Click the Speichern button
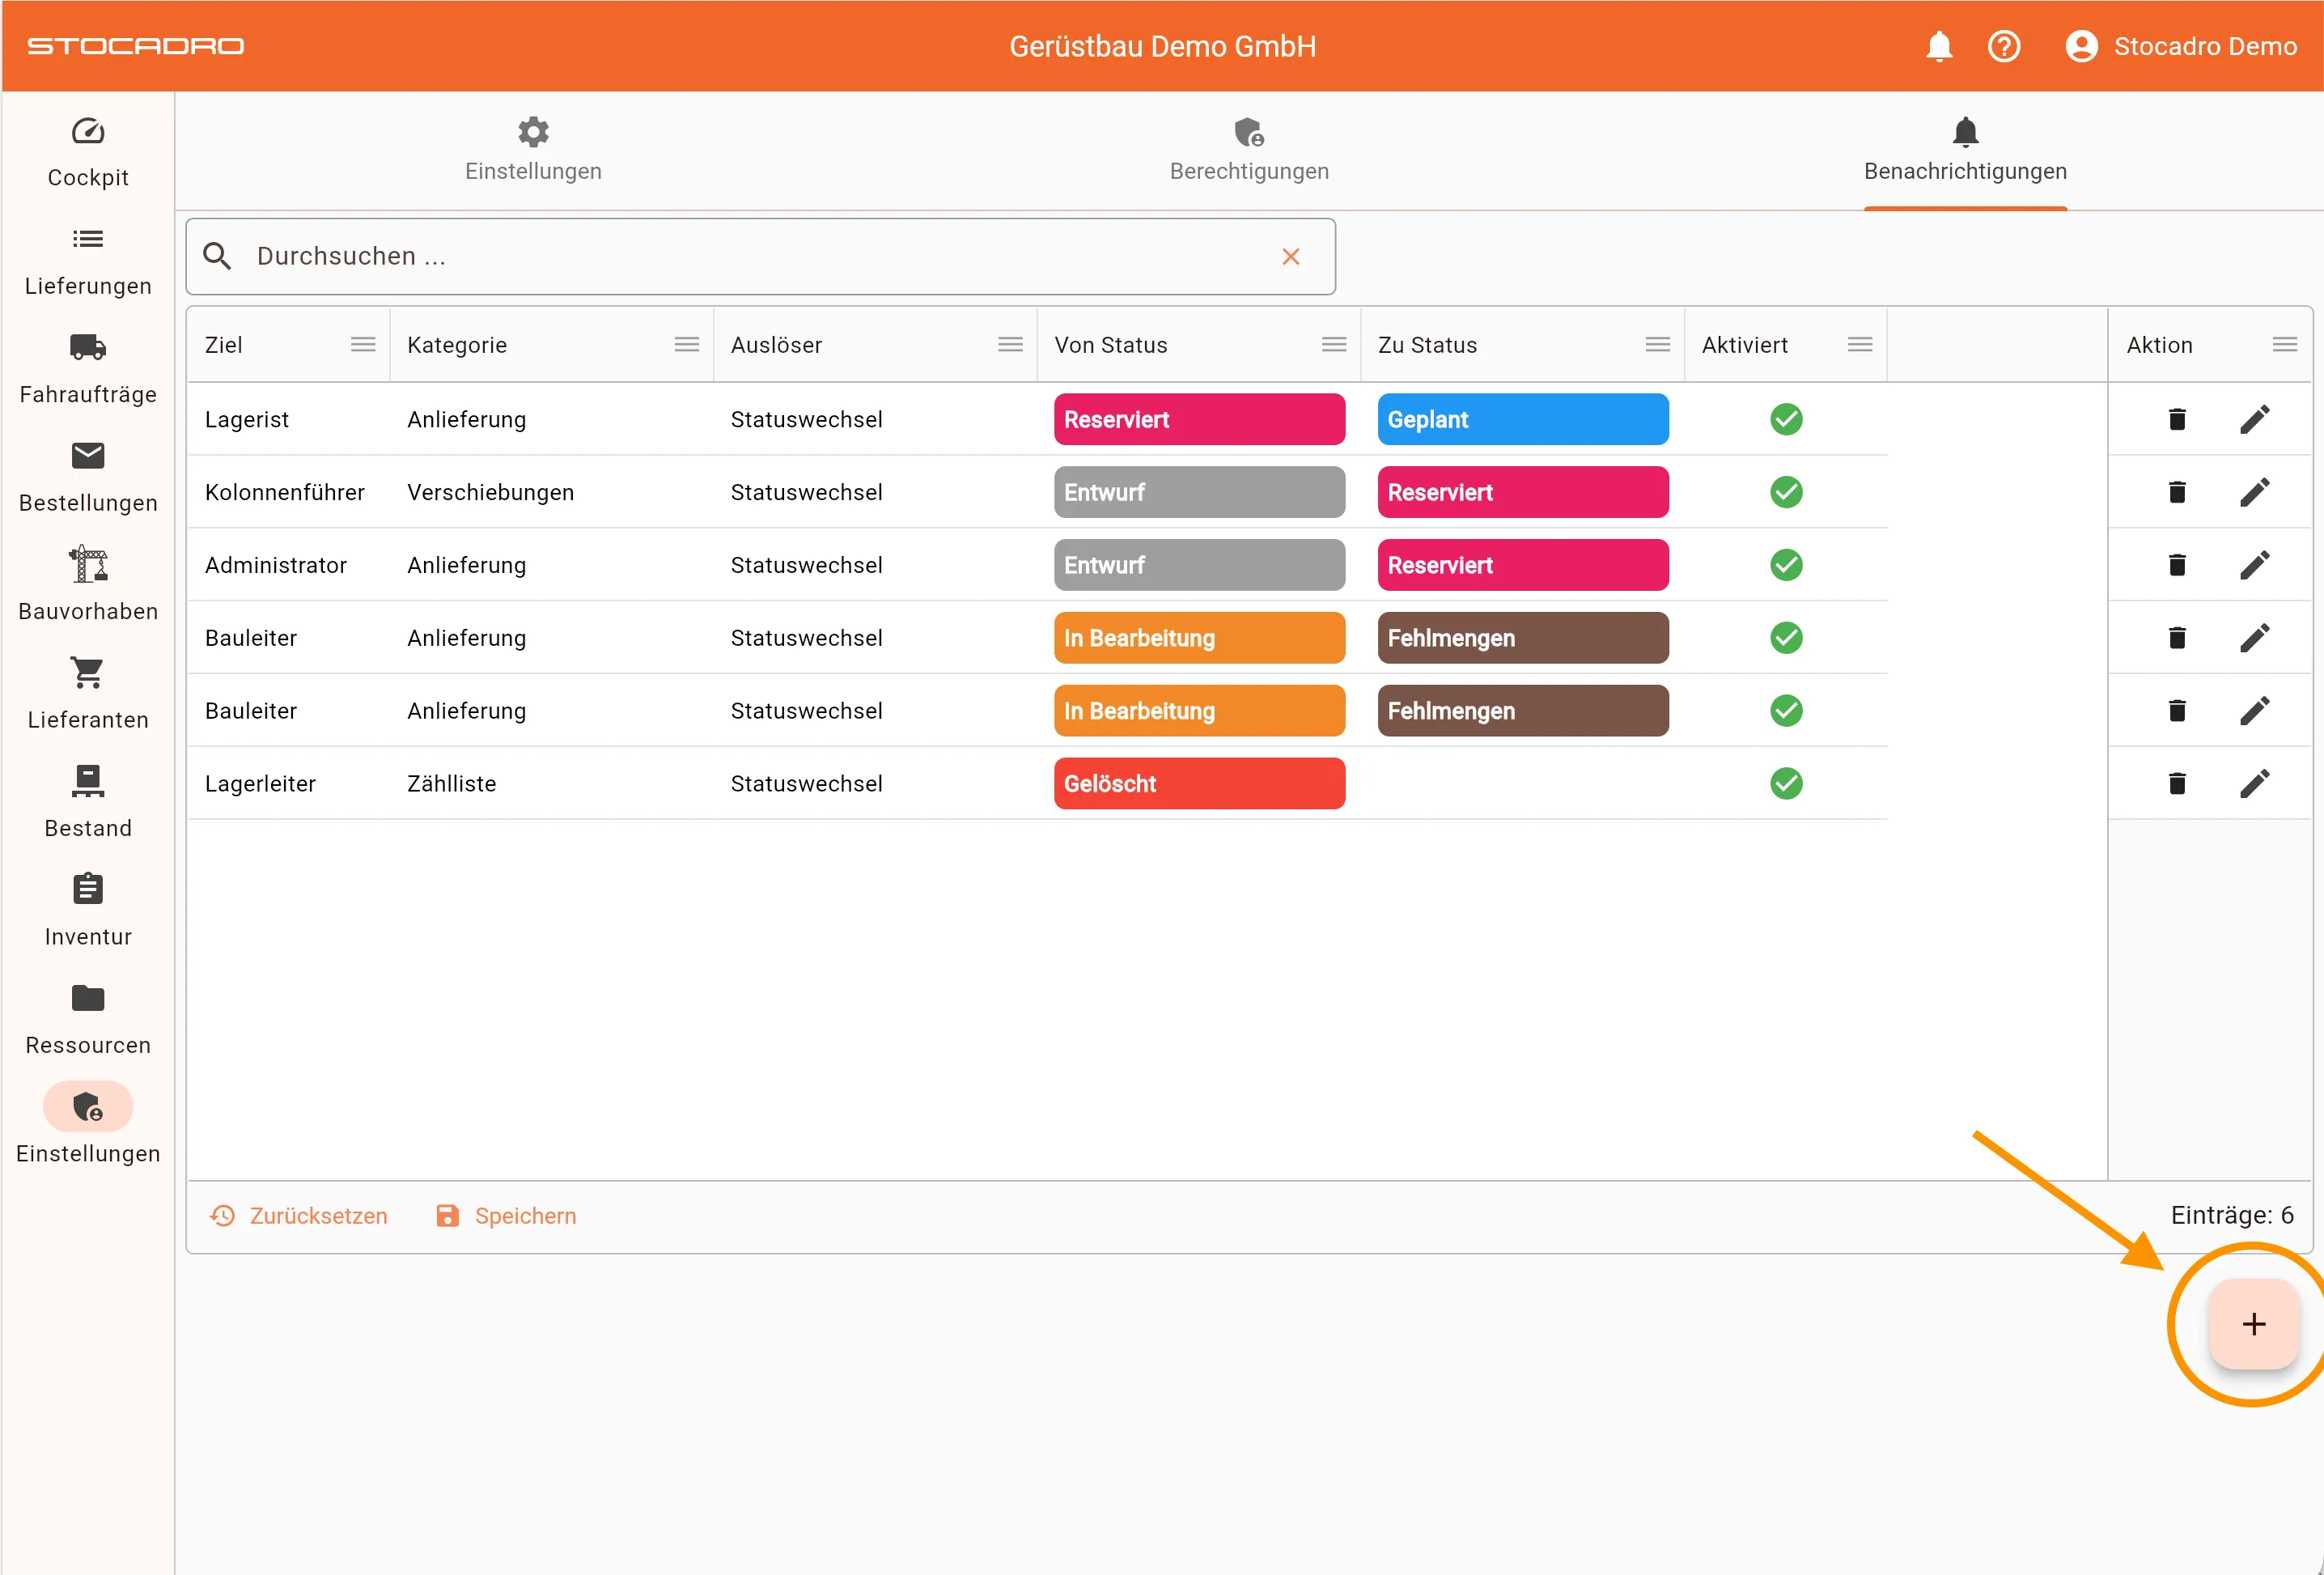The image size is (2324, 1575). click(507, 1216)
